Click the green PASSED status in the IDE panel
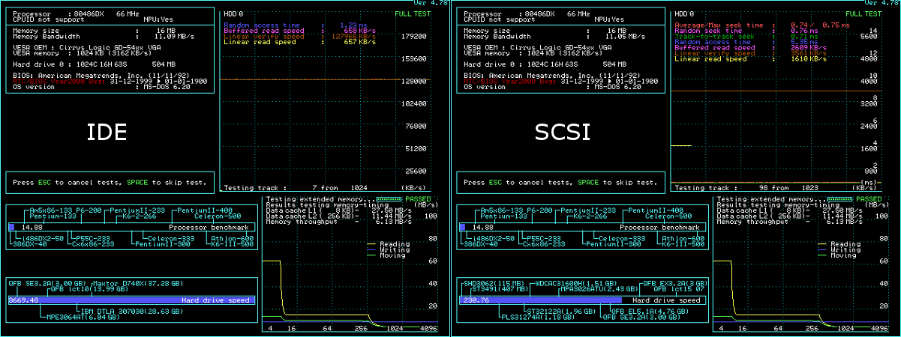Screen dimensions: 901x337 coord(417,199)
